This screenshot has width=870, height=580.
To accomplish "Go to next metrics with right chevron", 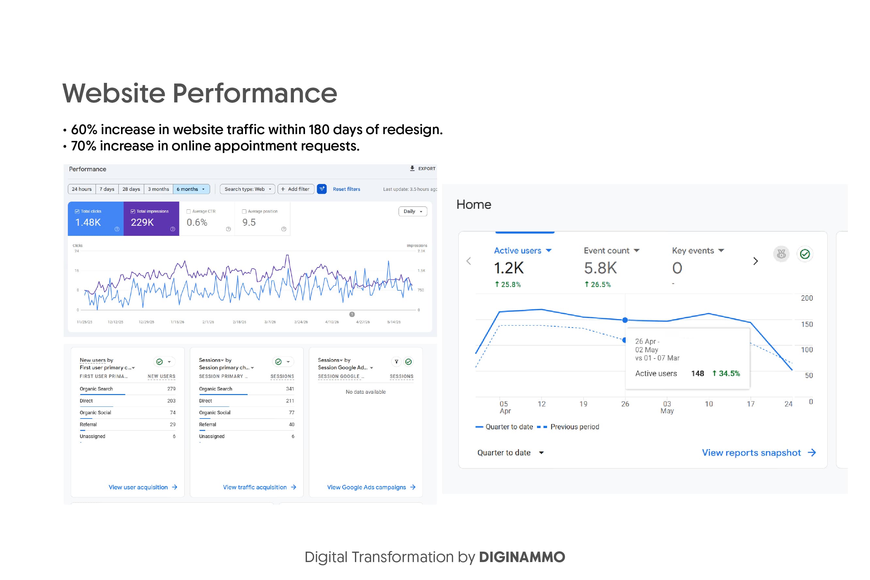I will click(x=755, y=261).
